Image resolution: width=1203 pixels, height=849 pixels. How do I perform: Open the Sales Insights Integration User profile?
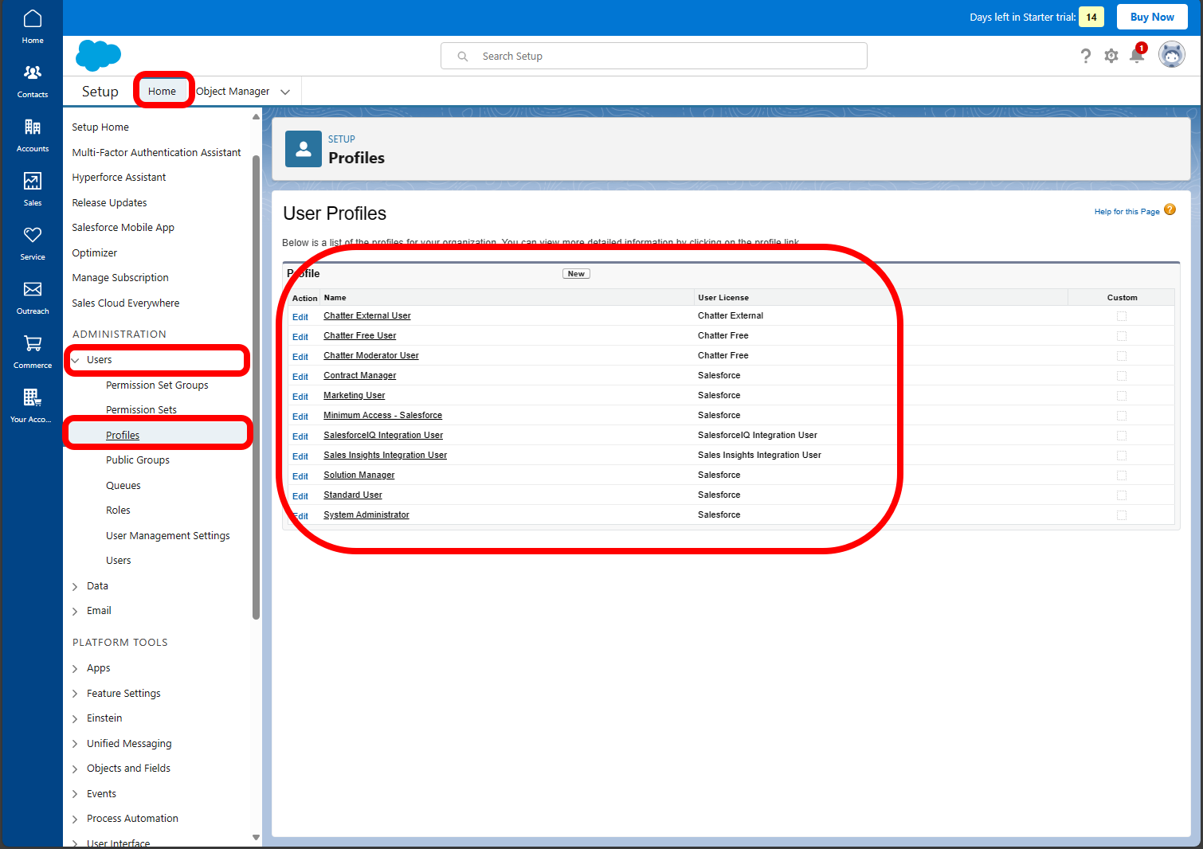coord(385,455)
